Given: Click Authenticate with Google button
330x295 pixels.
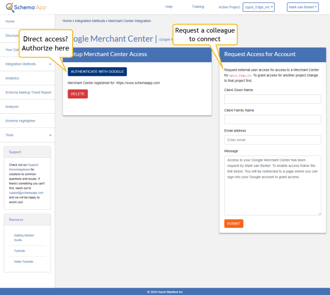Looking at the screenshot, I should [x=97, y=72].
